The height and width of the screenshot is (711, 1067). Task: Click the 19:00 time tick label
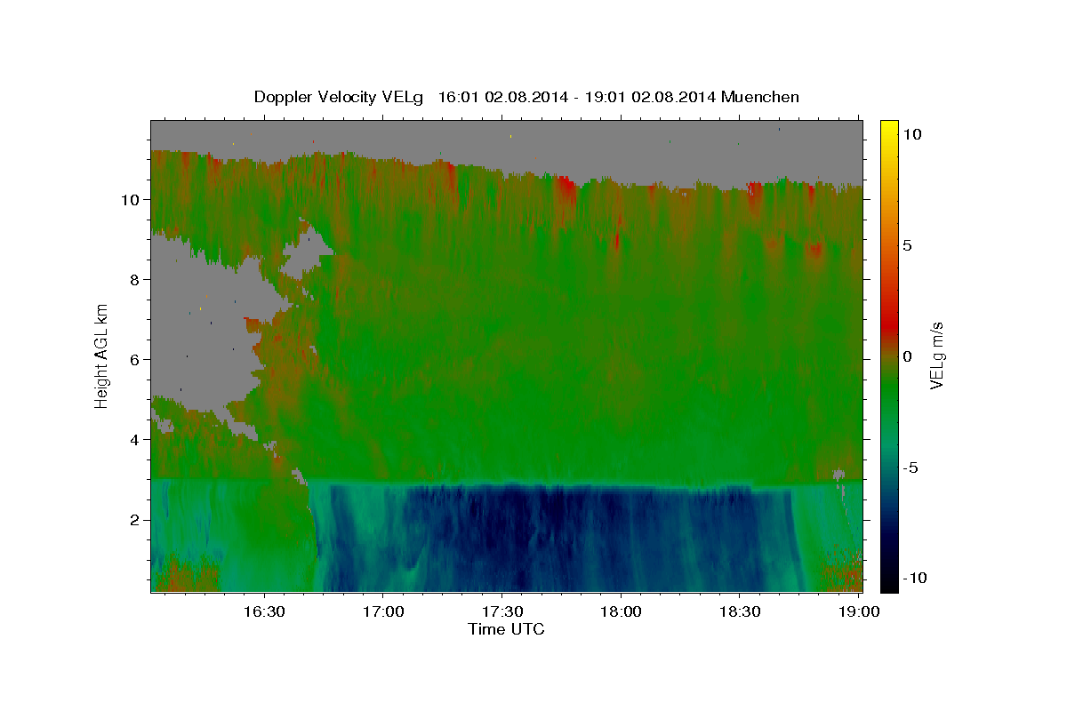click(857, 611)
